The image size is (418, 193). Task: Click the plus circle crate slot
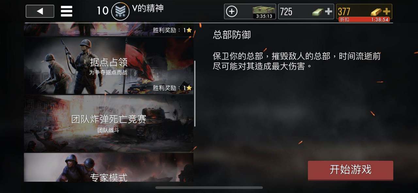click(232, 12)
